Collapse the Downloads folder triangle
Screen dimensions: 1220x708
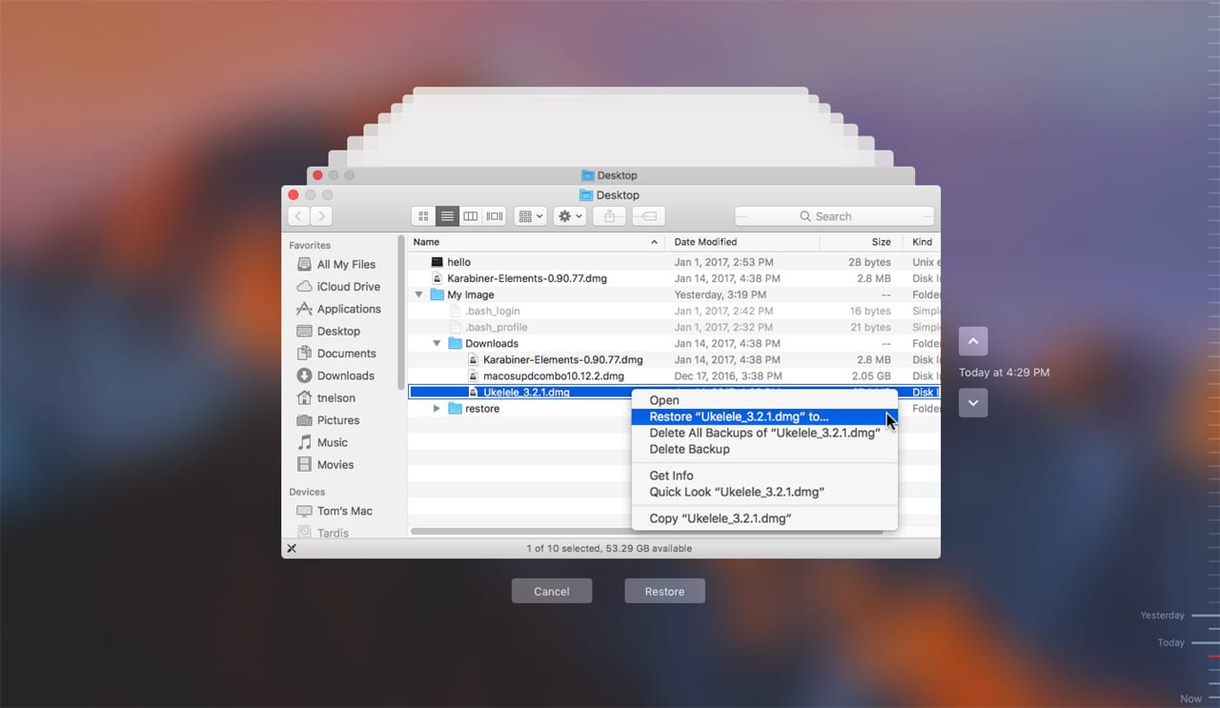tap(437, 344)
